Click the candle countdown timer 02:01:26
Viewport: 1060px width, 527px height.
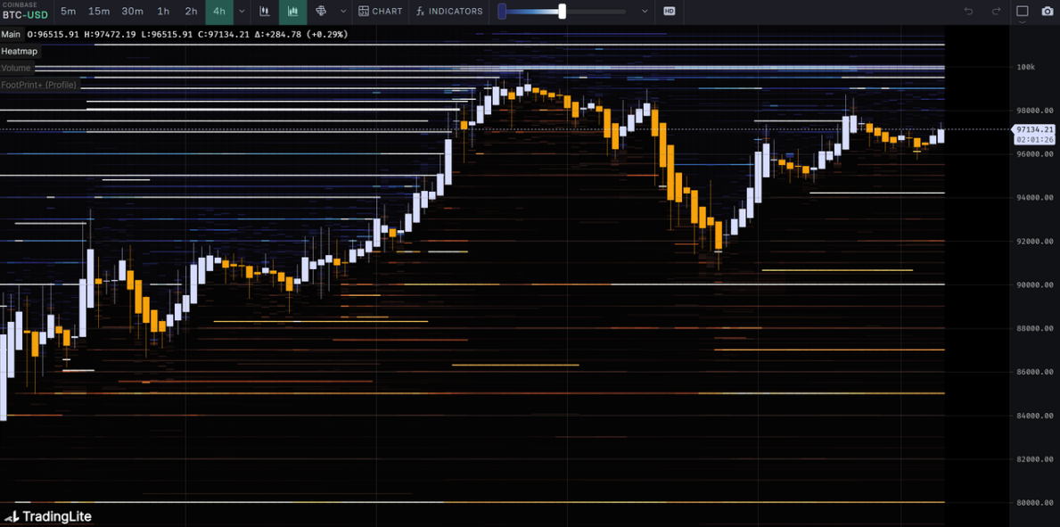(1034, 139)
